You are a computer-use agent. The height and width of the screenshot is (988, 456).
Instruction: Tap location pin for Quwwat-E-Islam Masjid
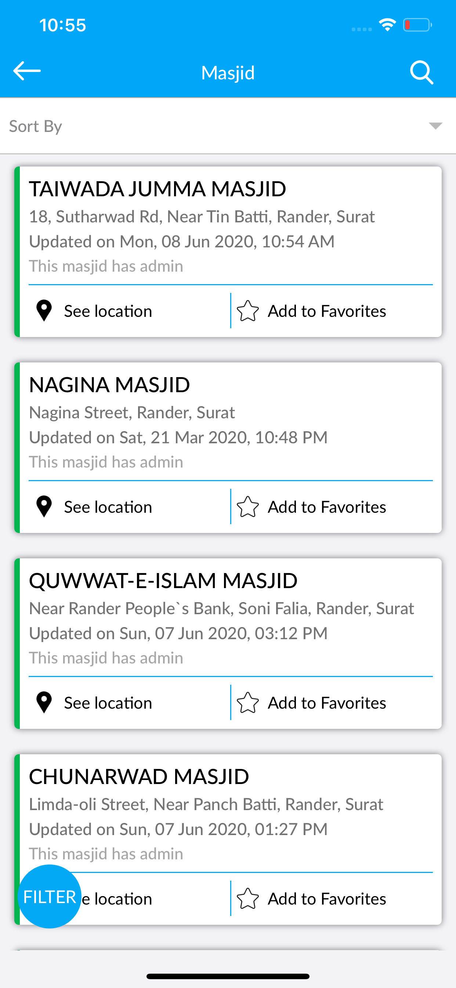[44, 703]
